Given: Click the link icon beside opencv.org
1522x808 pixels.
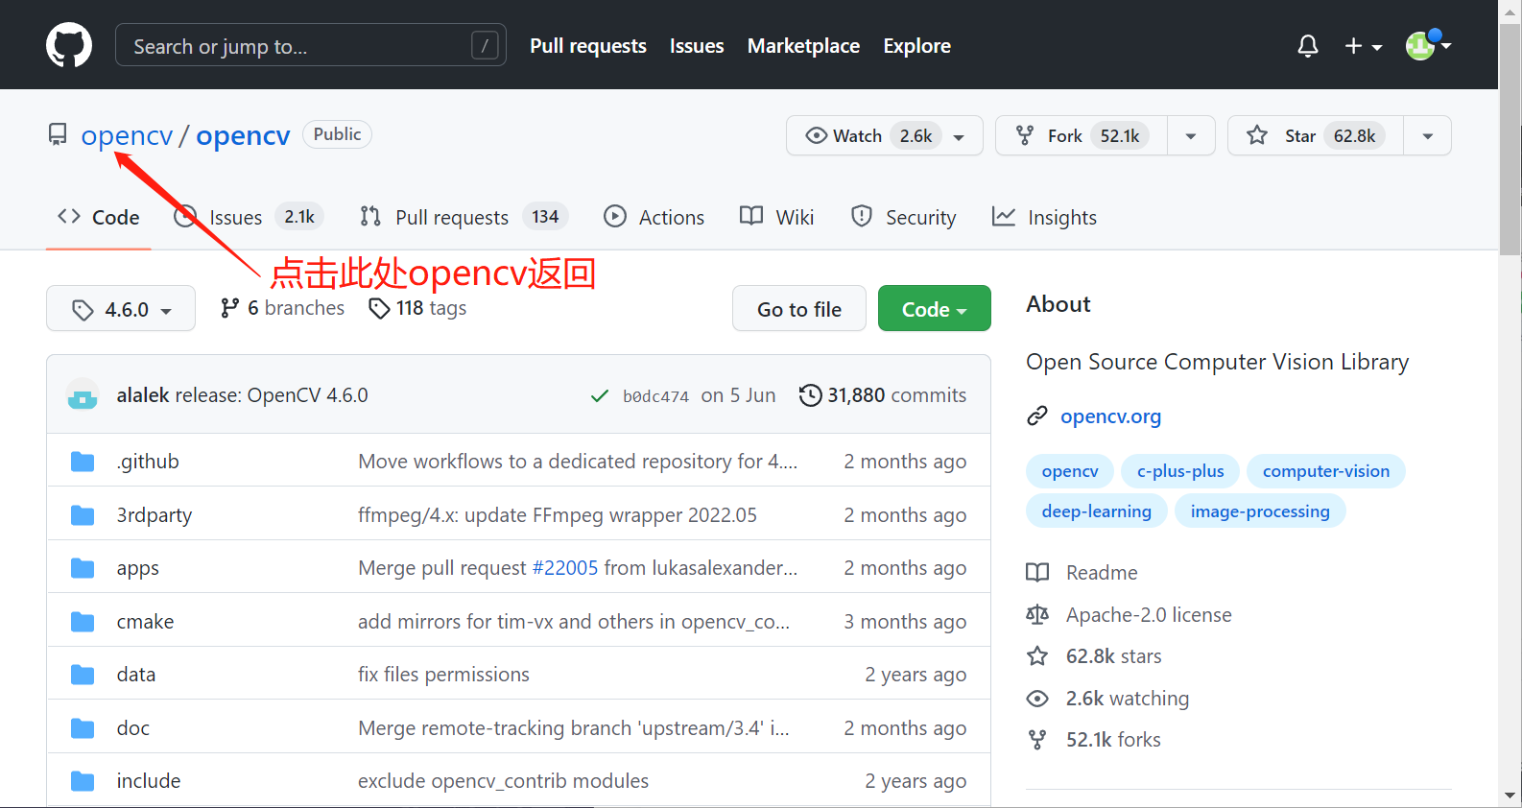Looking at the screenshot, I should [1037, 416].
